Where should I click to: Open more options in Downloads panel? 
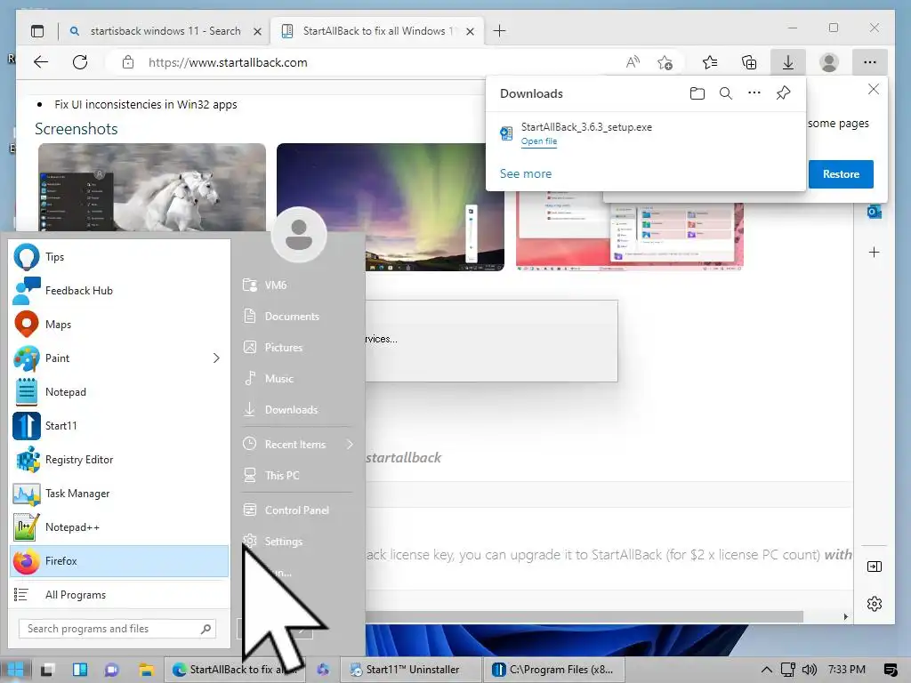pyautogui.click(x=754, y=93)
